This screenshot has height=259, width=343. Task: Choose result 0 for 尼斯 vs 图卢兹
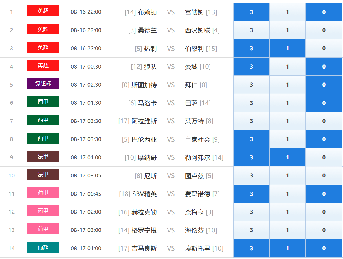(324, 176)
